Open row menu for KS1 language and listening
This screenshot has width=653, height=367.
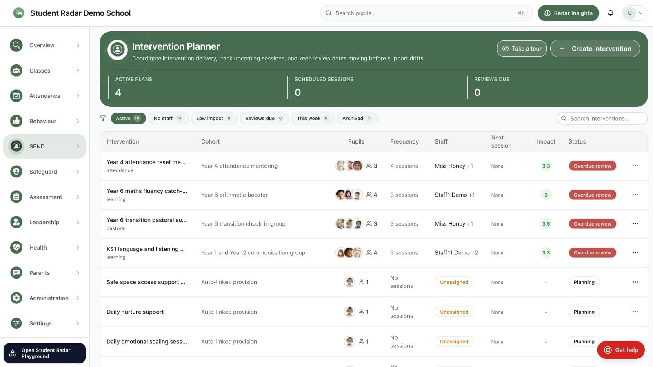[635, 253]
